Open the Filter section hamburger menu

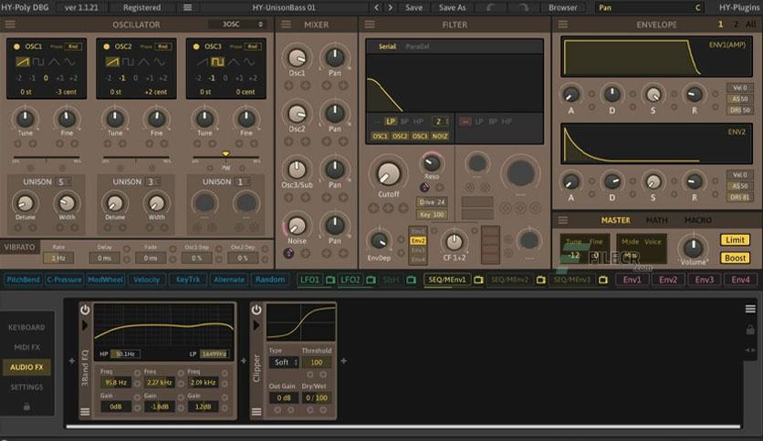pyautogui.click(x=370, y=25)
